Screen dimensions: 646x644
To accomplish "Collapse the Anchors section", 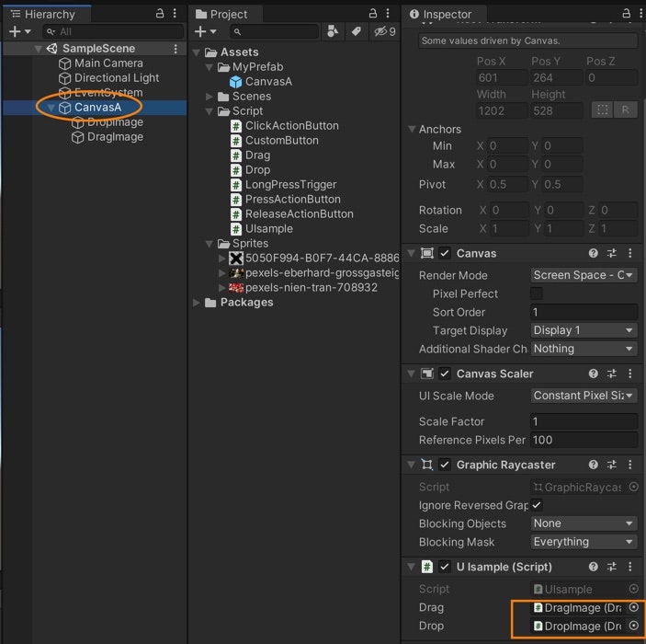I will click(x=412, y=129).
